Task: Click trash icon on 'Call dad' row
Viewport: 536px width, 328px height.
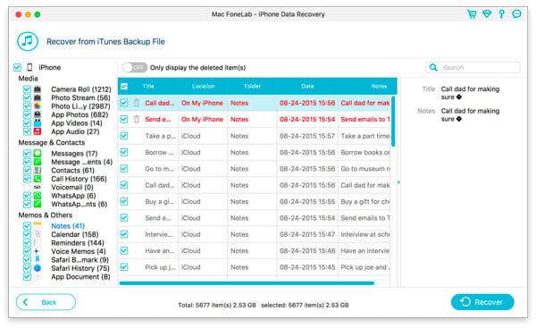Action: tap(137, 103)
